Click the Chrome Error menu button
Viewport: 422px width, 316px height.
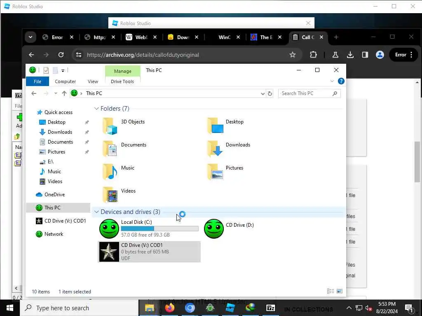coord(403,55)
